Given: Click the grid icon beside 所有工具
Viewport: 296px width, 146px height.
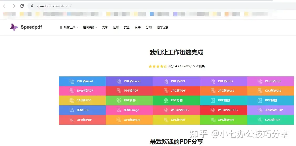Looking at the screenshot, I should pyautogui.click(x=61, y=27).
